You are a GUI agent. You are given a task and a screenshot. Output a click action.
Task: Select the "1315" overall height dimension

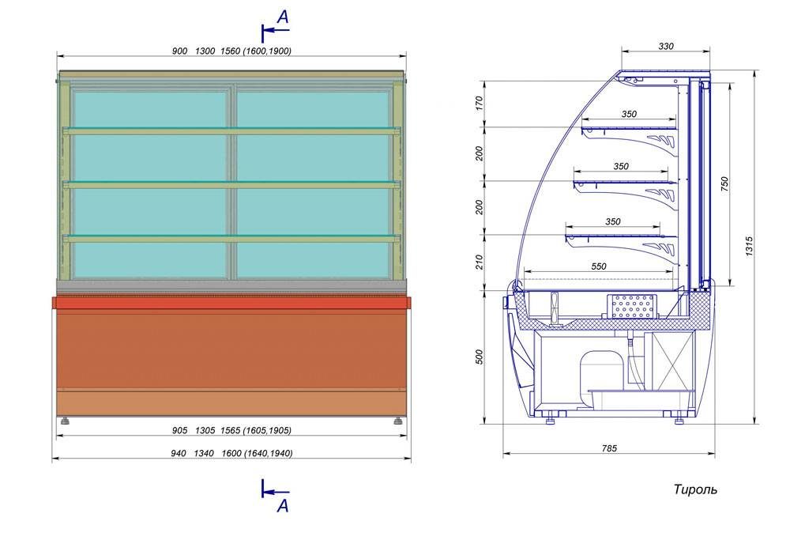pyautogui.click(x=749, y=247)
